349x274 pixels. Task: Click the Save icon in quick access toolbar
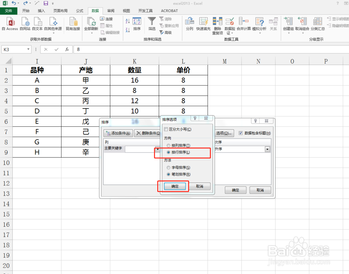[46, 3]
